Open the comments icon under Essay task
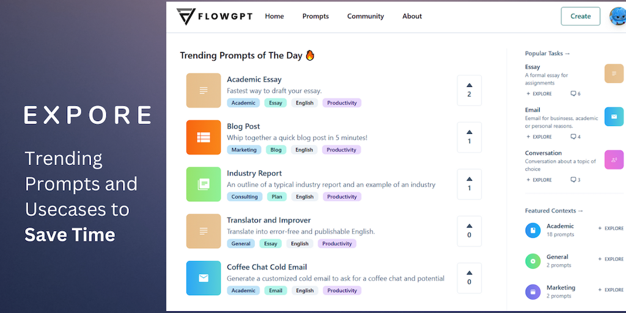The width and height of the screenshot is (626, 313). click(x=573, y=94)
